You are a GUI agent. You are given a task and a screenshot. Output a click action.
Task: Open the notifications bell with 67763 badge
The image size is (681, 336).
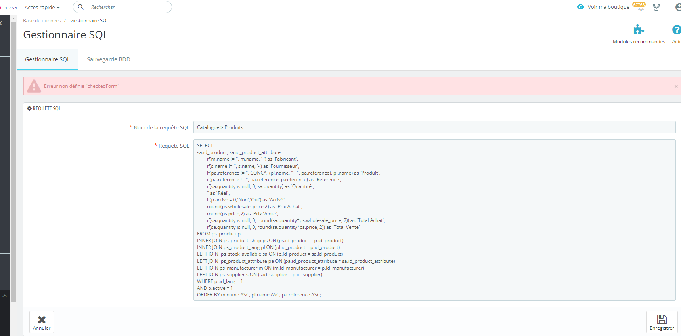[641, 7]
